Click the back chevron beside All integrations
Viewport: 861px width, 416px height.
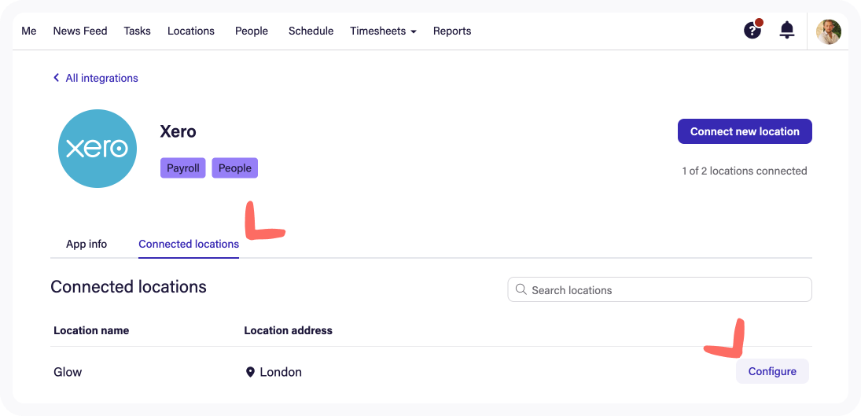coord(56,78)
